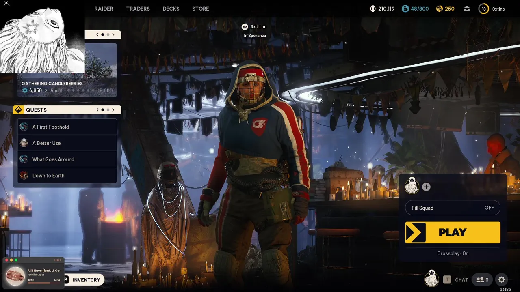This screenshot has height=292, width=520.
Task: Open the settings gear
Action: [x=501, y=279]
